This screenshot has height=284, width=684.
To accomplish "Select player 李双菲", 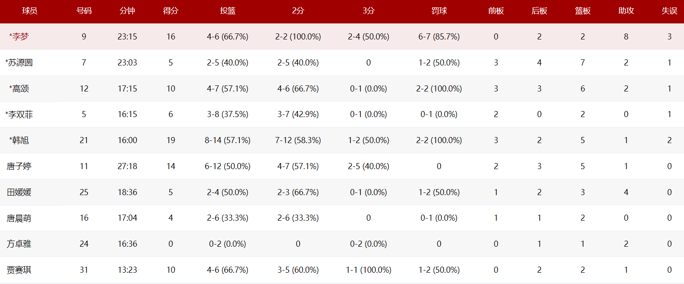I will [x=20, y=114].
